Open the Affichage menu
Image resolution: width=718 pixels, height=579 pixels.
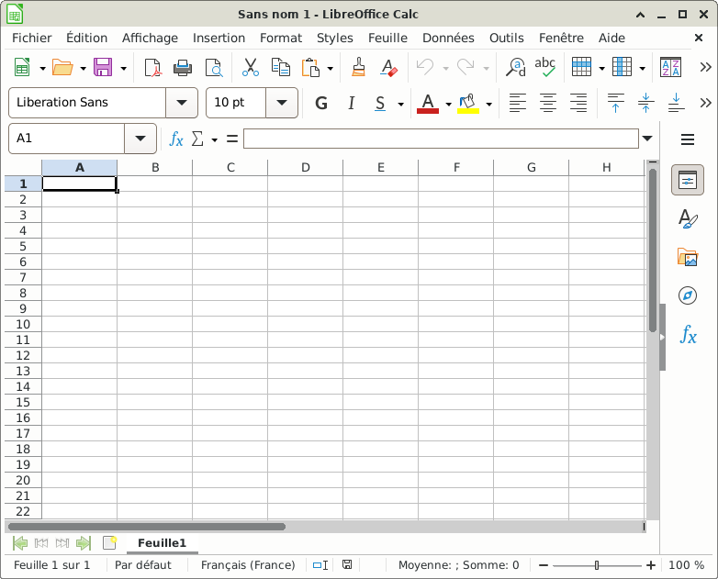tap(150, 38)
